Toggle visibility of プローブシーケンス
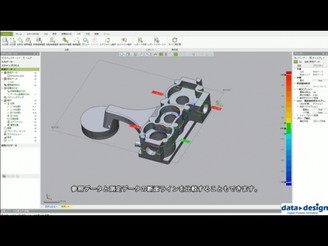 tap(35, 131)
